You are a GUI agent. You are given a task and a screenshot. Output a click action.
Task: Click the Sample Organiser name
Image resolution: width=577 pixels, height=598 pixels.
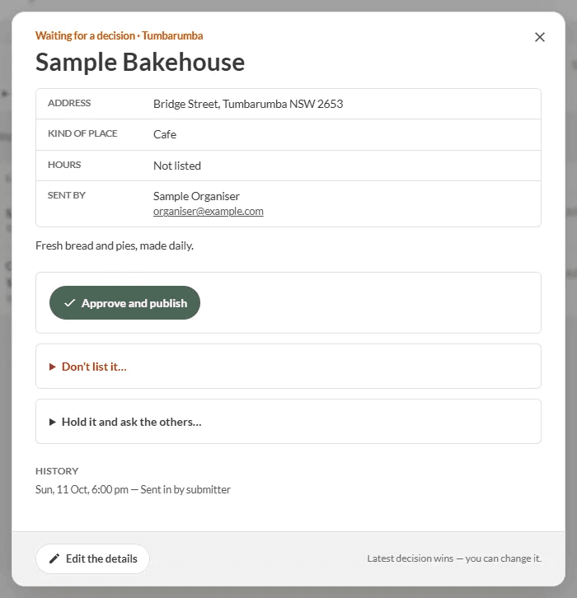point(196,196)
